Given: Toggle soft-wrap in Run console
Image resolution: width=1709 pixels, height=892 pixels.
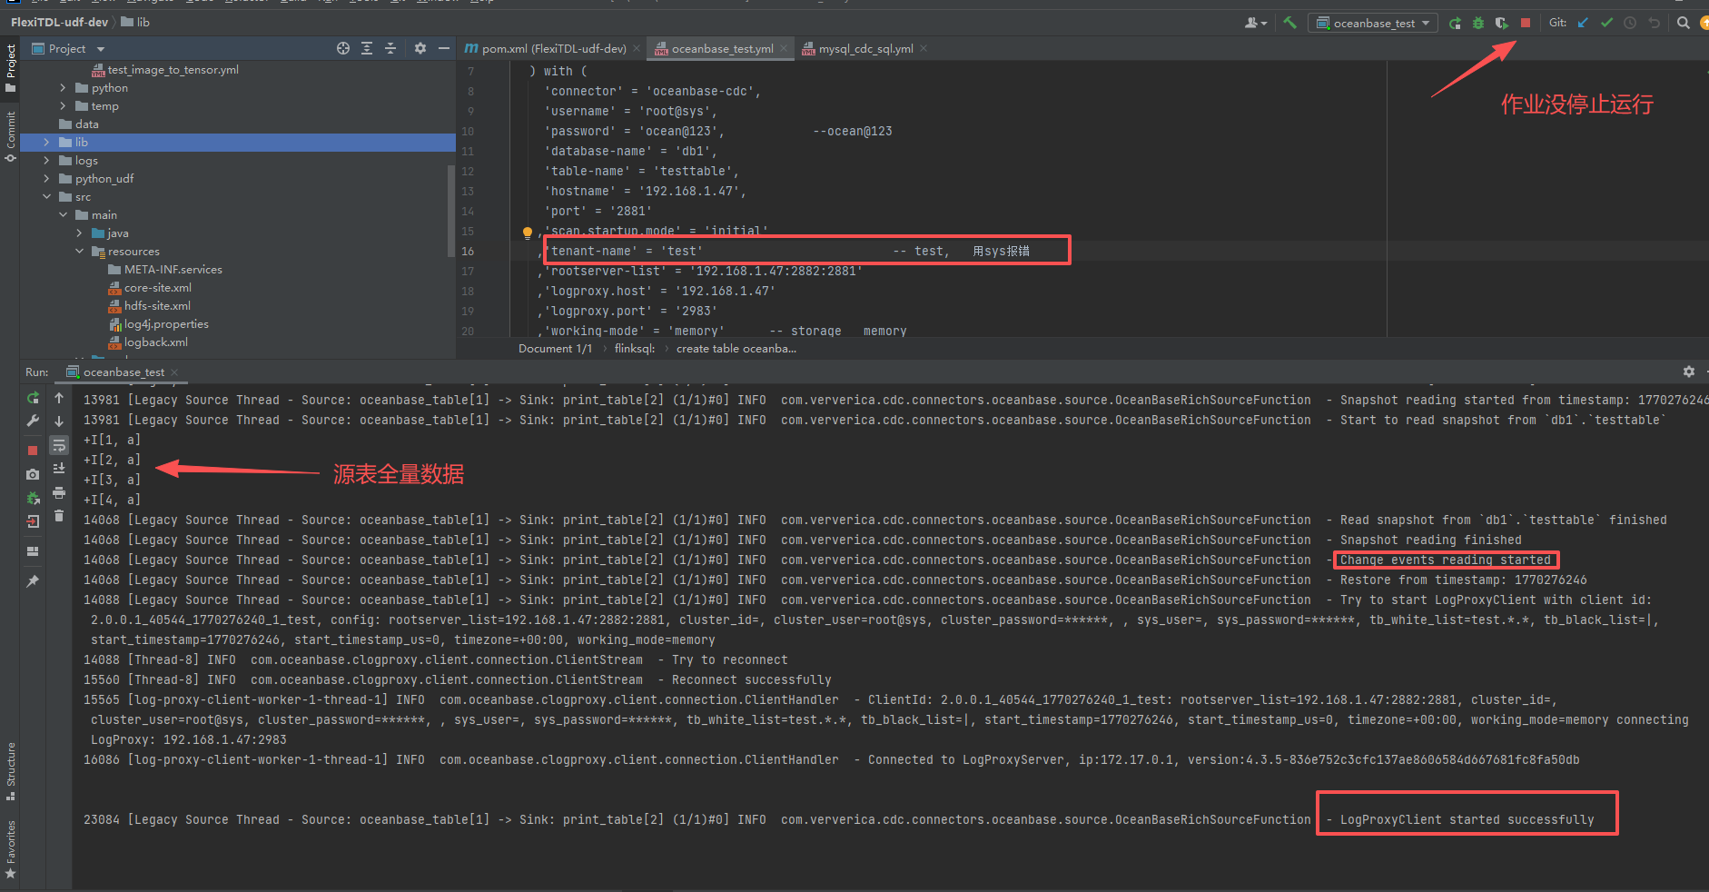Looking at the screenshot, I should tap(59, 445).
